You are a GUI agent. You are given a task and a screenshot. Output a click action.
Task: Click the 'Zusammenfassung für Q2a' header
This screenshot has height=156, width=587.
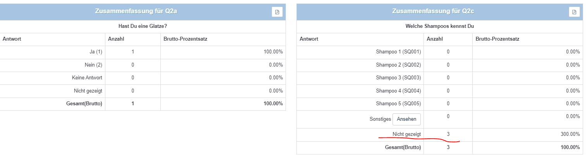coord(136,12)
